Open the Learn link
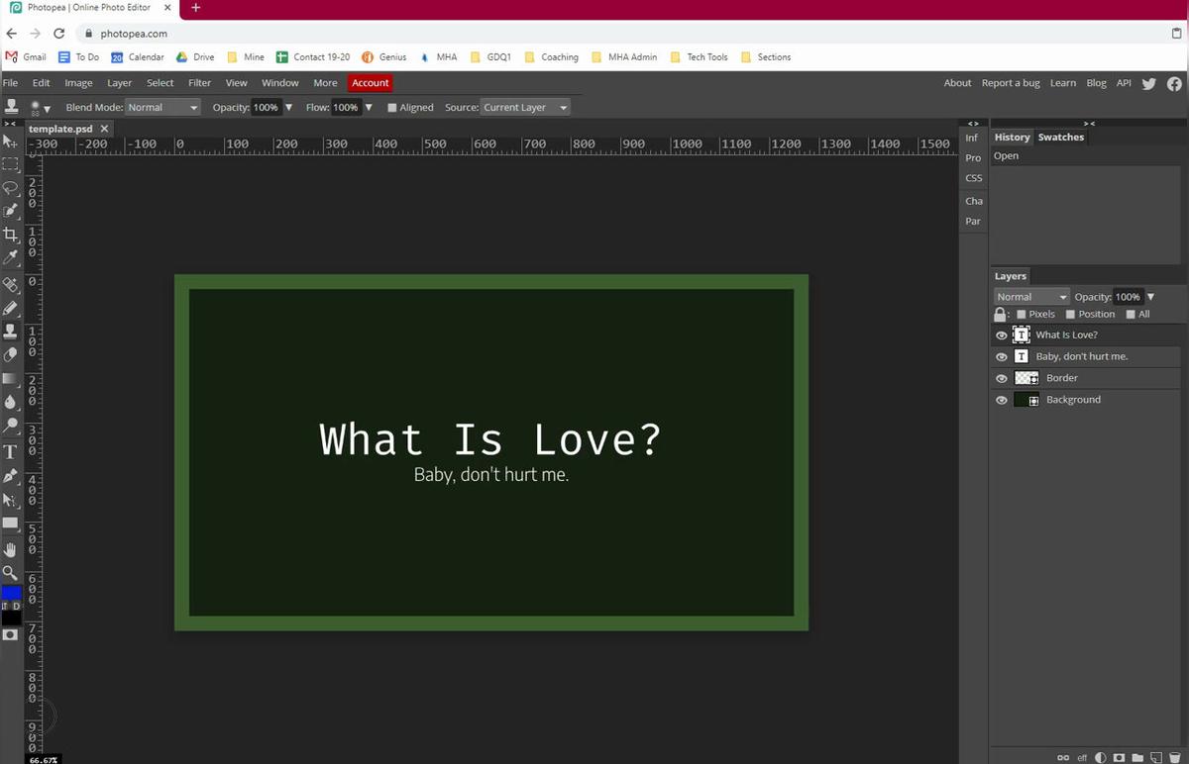This screenshot has height=764, width=1189. [1063, 83]
